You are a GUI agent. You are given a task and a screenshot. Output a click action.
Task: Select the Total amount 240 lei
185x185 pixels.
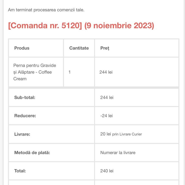coord(107,171)
